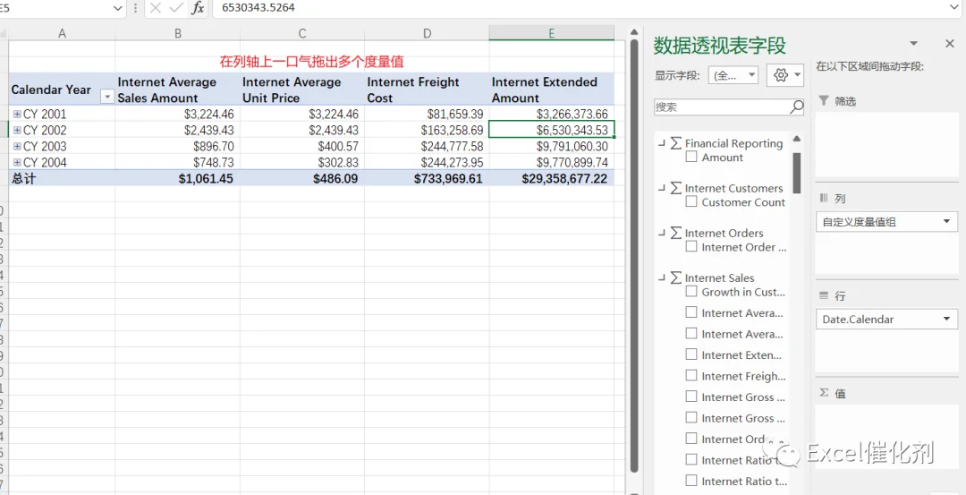Image resolution: width=966 pixels, height=495 pixels.
Task: Click the red title text 在列轴上一口气拖出多个度量值
Action: [312, 62]
